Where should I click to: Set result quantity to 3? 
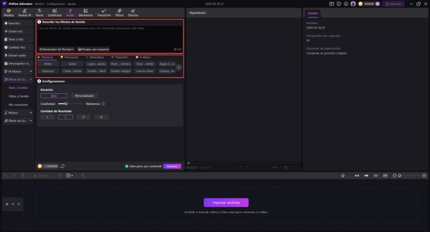[x=83, y=117]
